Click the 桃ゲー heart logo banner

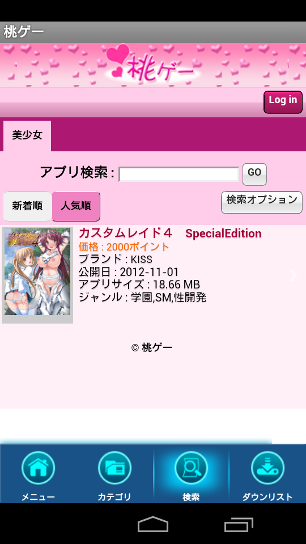(153, 65)
